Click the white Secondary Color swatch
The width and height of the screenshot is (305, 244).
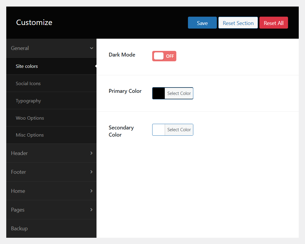tap(158, 130)
